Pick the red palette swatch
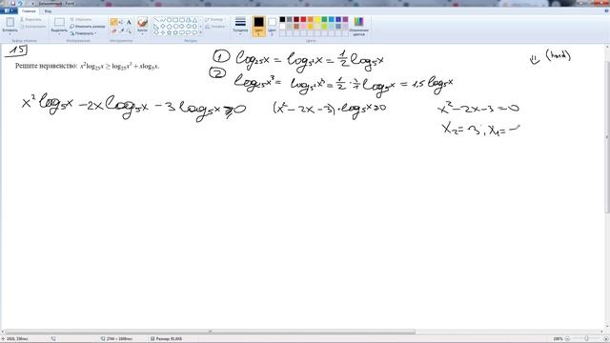Viewport: 610px width, 343px height. (303, 19)
